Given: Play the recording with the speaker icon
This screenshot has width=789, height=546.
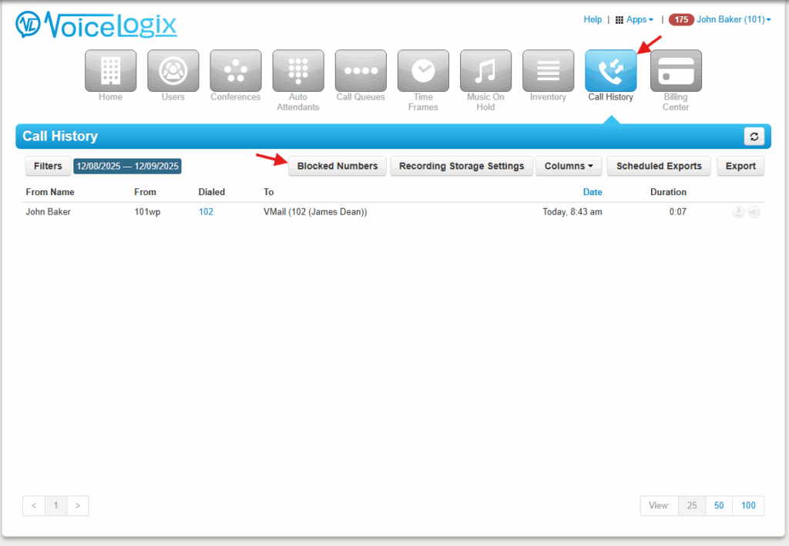Looking at the screenshot, I should pos(754,212).
